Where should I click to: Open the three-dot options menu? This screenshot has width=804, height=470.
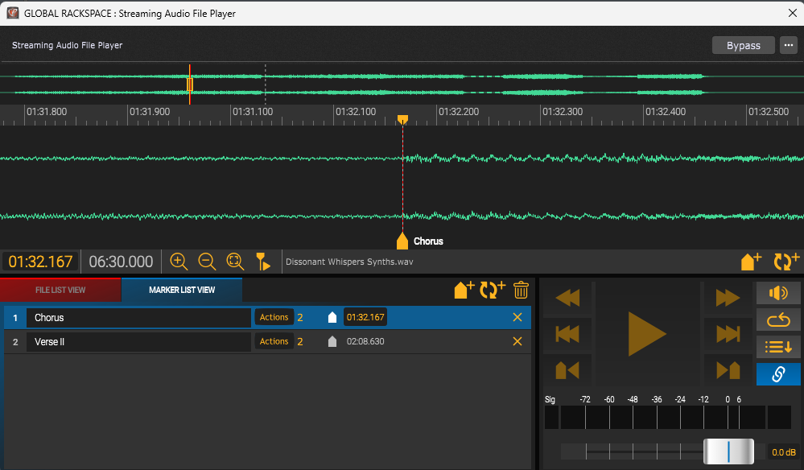788,45
